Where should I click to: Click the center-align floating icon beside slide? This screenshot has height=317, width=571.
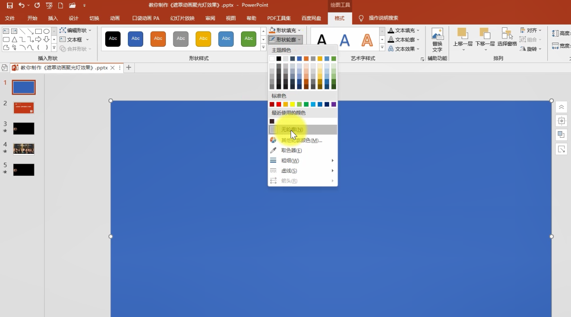561,121
